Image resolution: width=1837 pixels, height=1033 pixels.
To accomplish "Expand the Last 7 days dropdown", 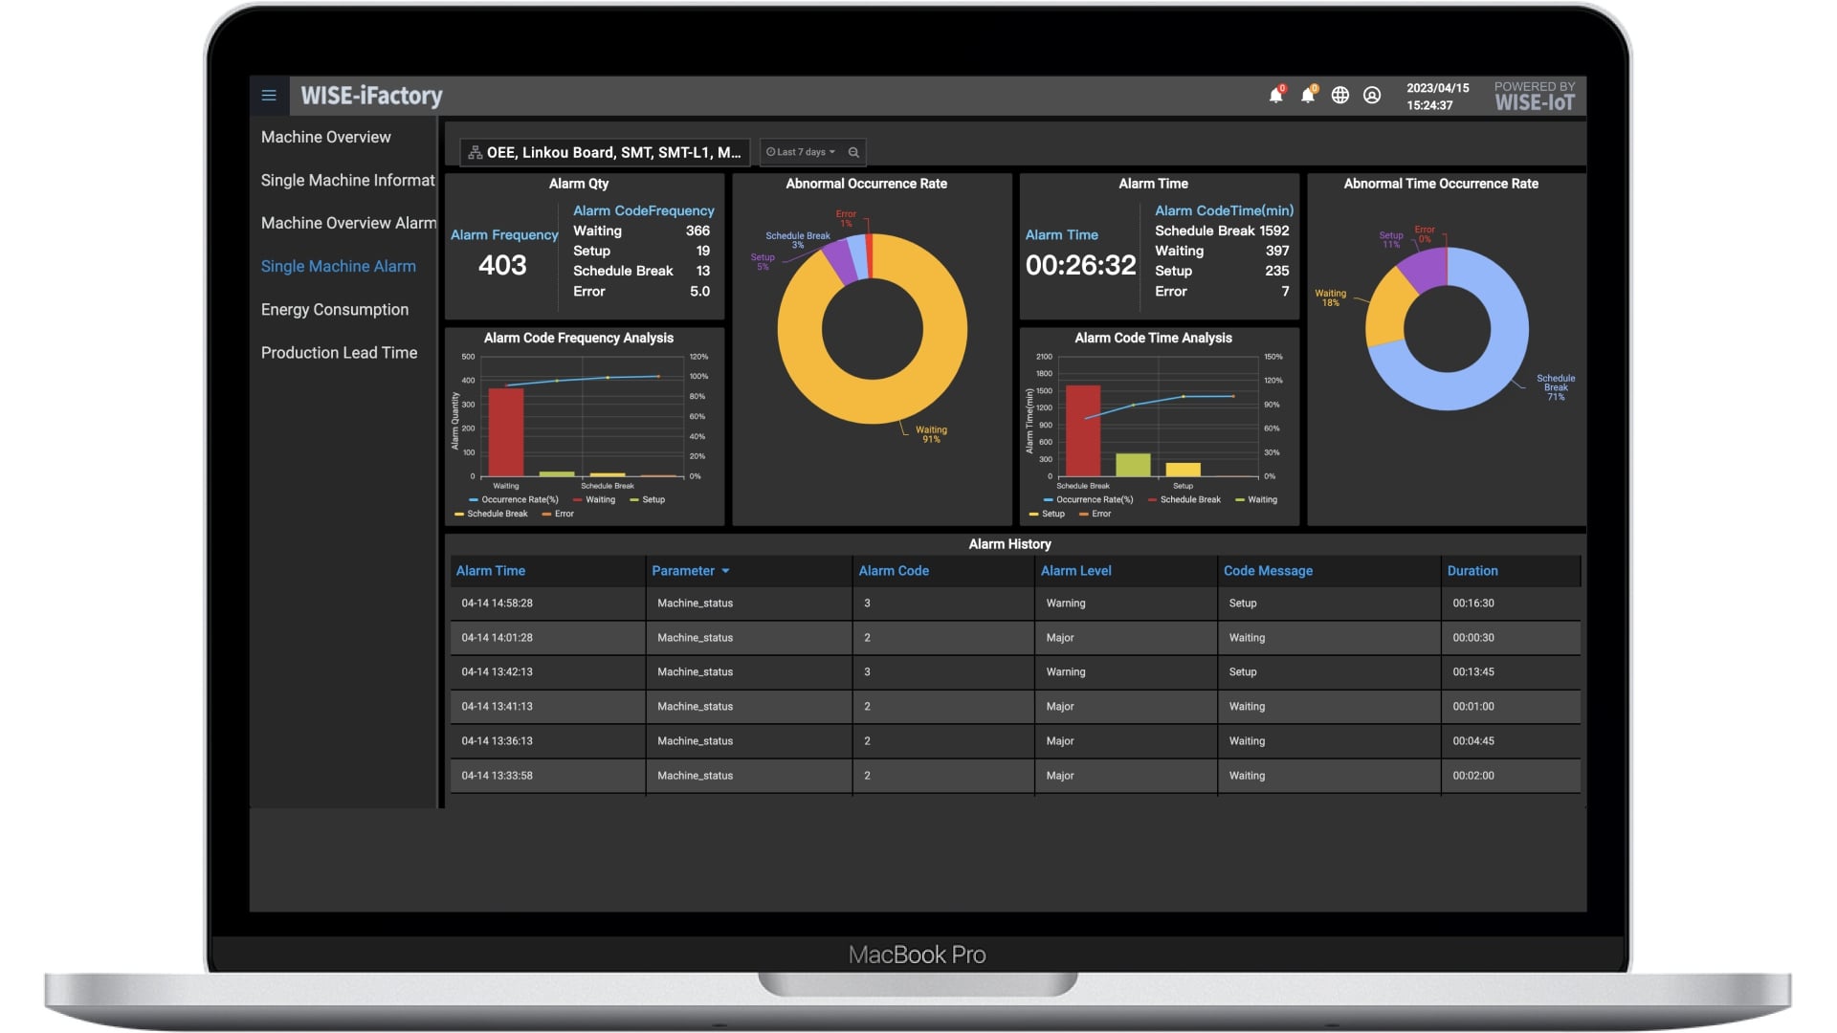I will 802,152.
